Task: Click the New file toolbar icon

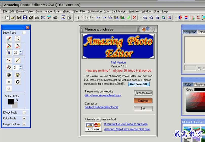Action: [x=7, y=17]
